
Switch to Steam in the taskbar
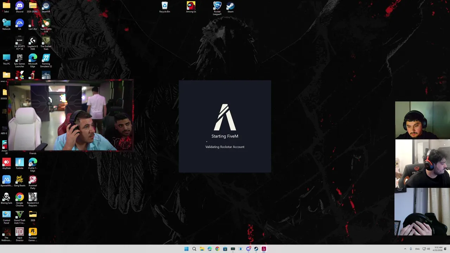[x=256, y=249]
